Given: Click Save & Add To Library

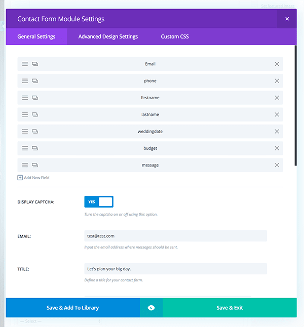Looking at the screenshot, I should [x=72, y=308].
